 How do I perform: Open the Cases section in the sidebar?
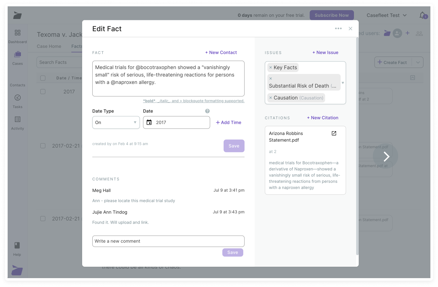(x=17, y=58)
